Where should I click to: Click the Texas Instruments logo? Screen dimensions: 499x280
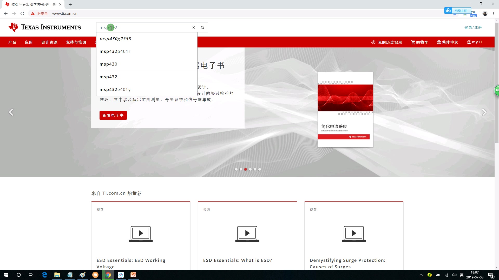coord(44,27)
